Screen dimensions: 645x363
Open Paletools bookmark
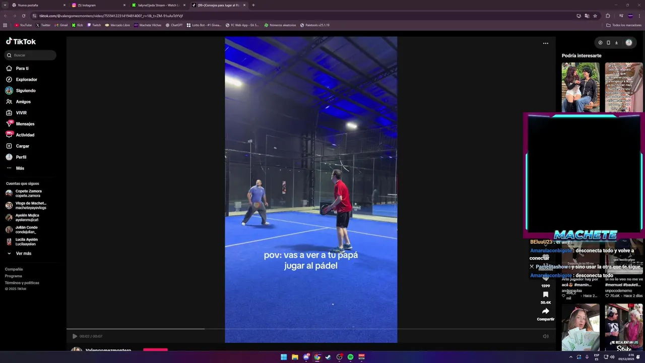tap(315, 25)
